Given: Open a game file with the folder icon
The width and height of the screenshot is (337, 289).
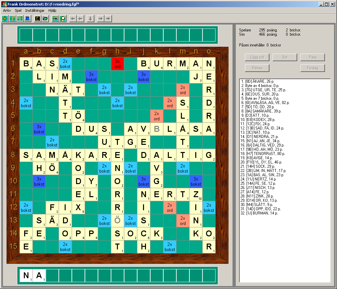Looking at the screenshot, I should 45,19.
